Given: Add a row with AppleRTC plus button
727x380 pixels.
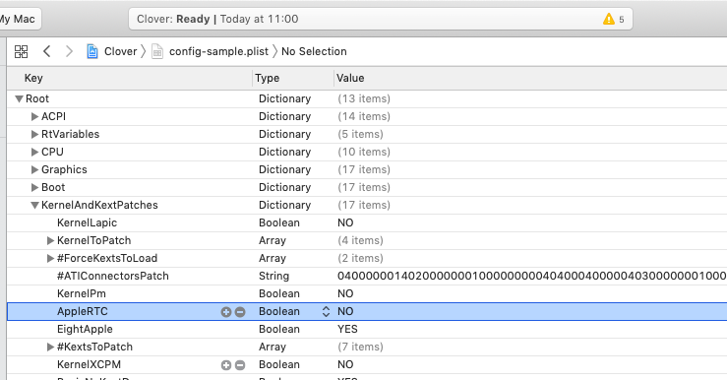Looking at the screenshot, I should click(x=226, y=312).
